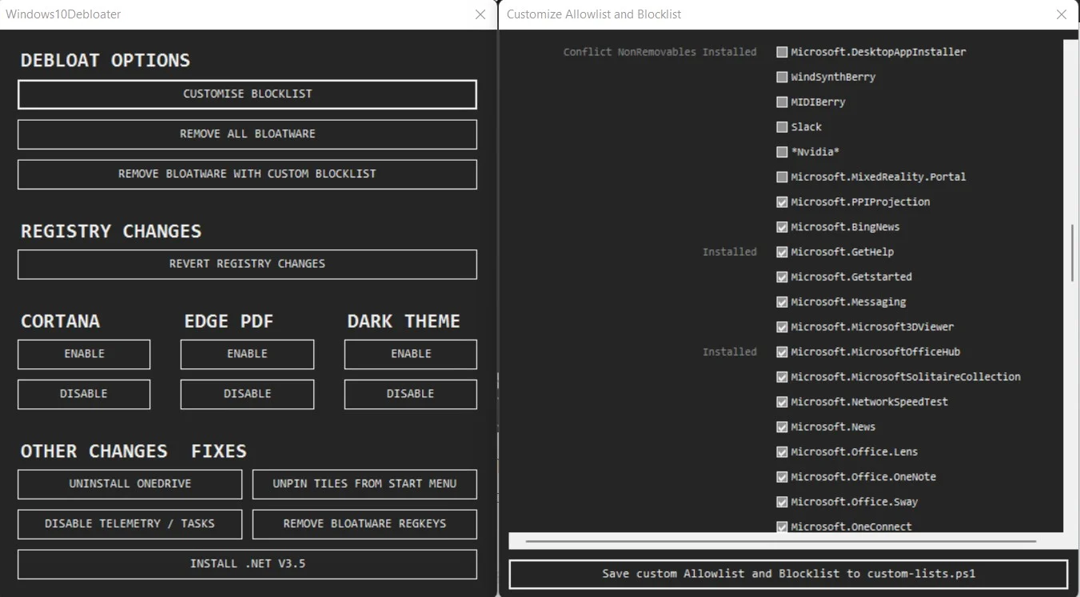Click the 'DEBLOAT OPTIONS' heading

point(106,61)
